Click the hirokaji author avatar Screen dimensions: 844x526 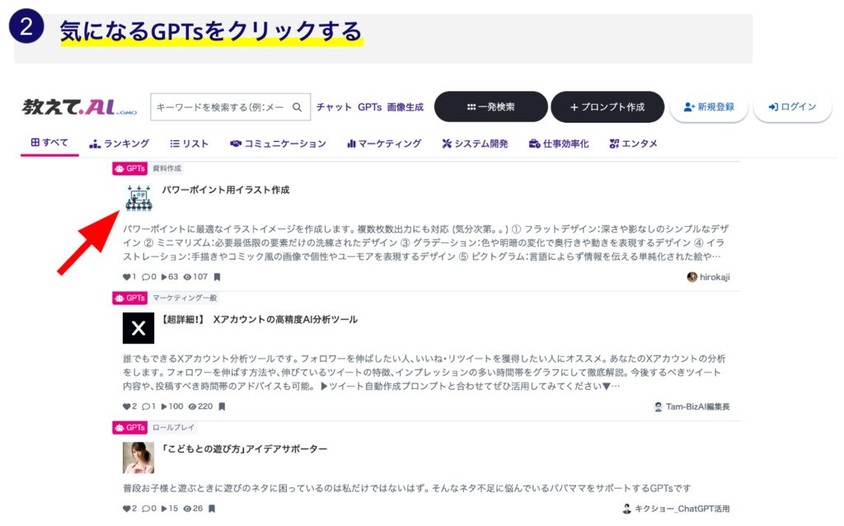pos(692,277)
